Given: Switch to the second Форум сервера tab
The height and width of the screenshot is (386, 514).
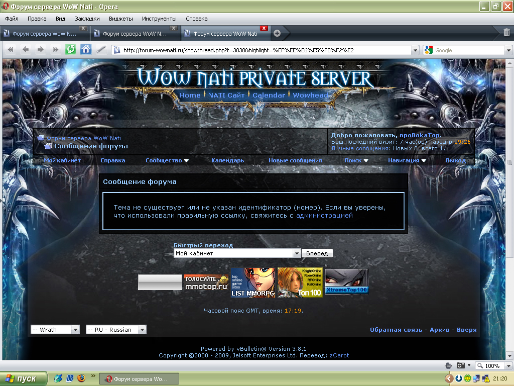Looking at the screenshot, I should [135, 34].
